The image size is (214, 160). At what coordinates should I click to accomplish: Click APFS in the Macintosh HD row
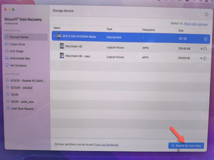[146, 48]
